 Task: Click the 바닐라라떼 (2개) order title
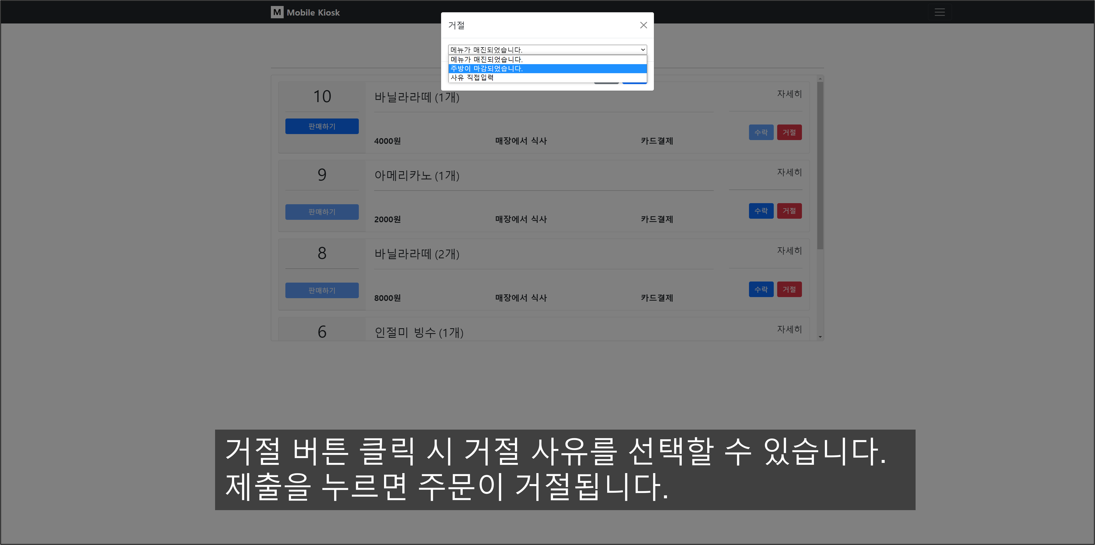point(416,254)
